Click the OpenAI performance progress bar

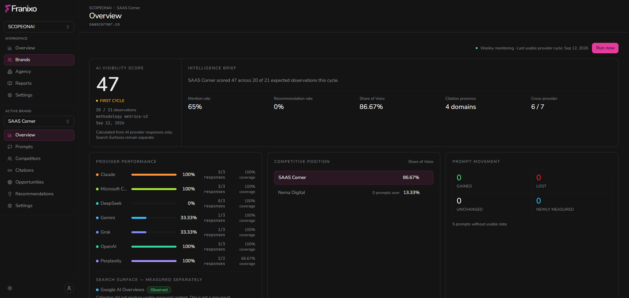point(154,247)
